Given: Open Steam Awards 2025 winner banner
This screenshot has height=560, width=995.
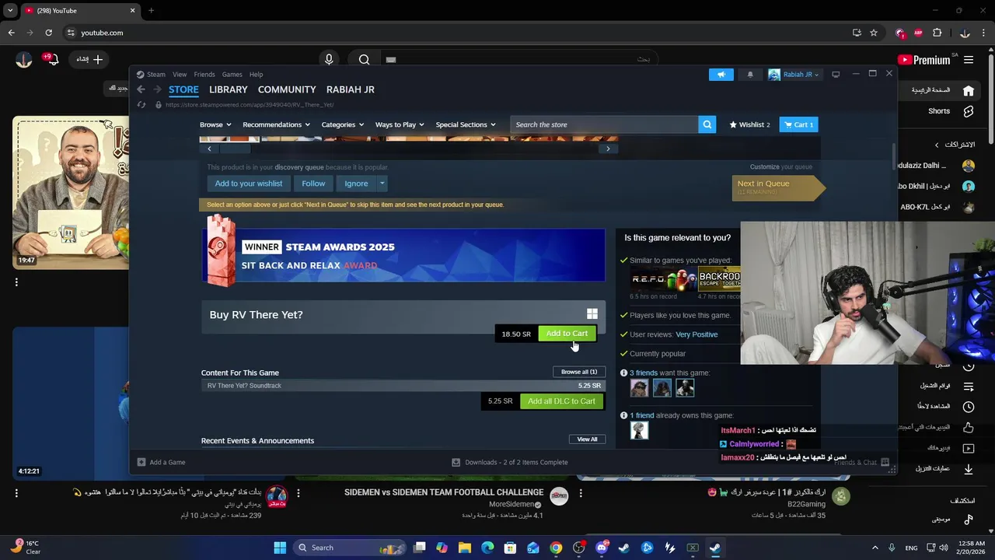Looking at the screenshot, I should coord(403,255).
